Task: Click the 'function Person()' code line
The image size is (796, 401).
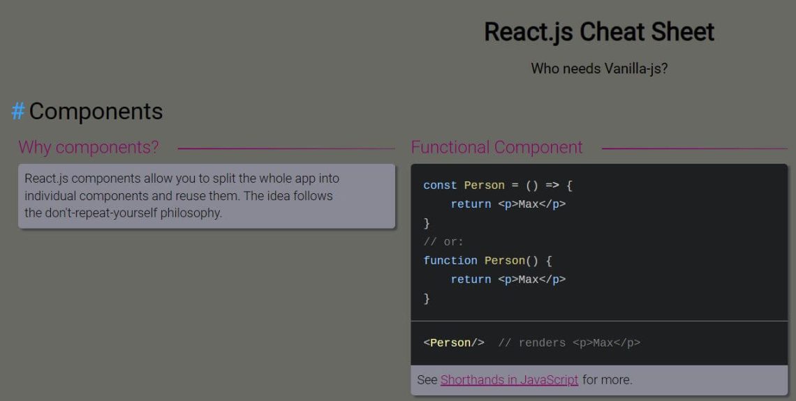Action: pos(487,261)
